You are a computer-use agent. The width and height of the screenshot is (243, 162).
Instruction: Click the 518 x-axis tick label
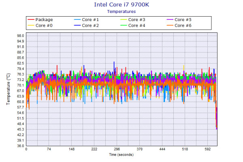[185, 149]
